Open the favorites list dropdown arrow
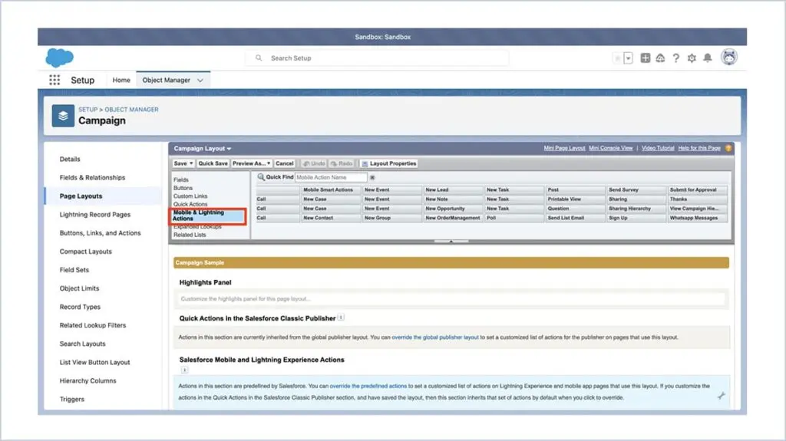Image resolution: width=786 pixels, height=441 pixels. 628,58
